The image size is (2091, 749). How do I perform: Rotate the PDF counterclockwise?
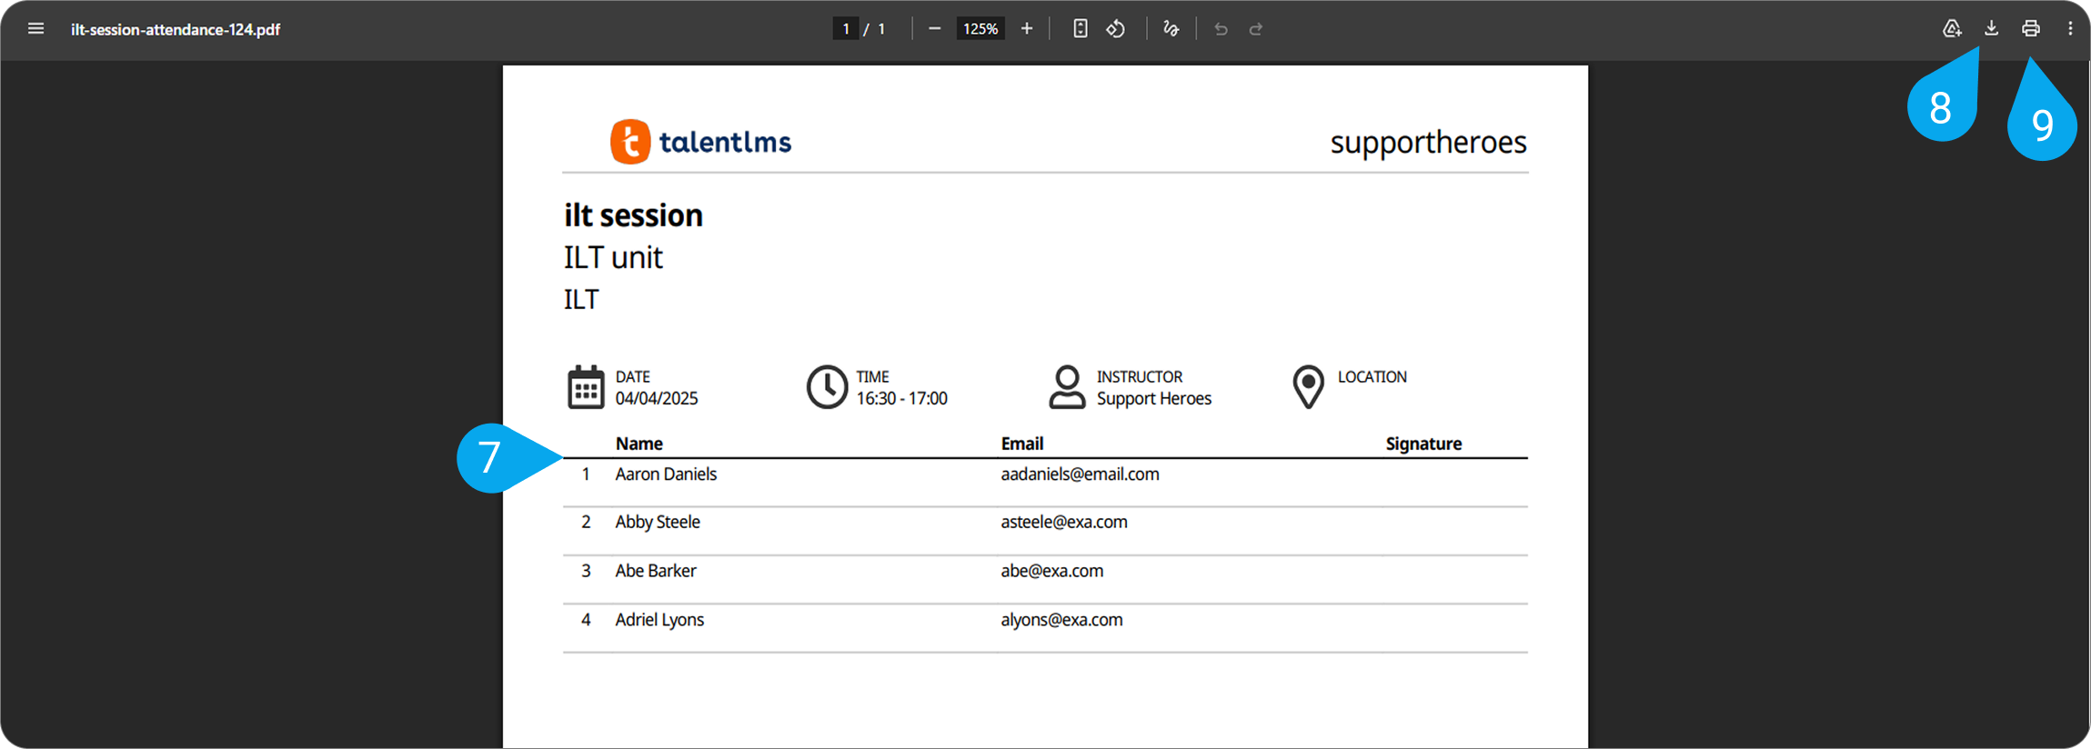point(1116,29)
